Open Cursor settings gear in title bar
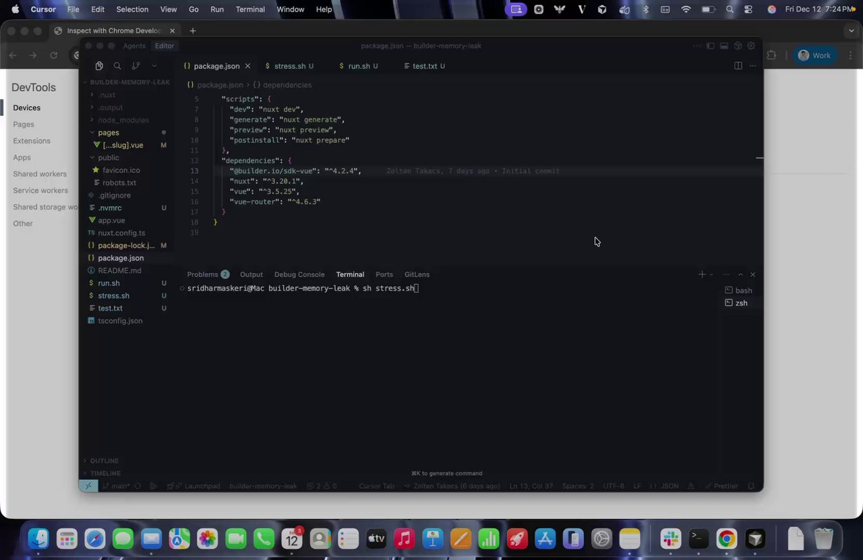 click(x=751, y=46)
